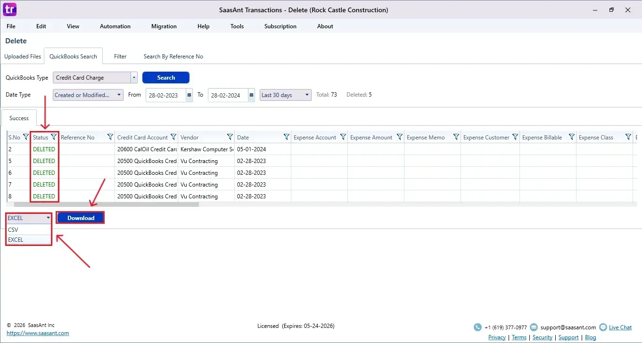The width and height of the screenshot is (642, 343).
Task: Open the Status column filter icon
Action: (x=54, y=137)
